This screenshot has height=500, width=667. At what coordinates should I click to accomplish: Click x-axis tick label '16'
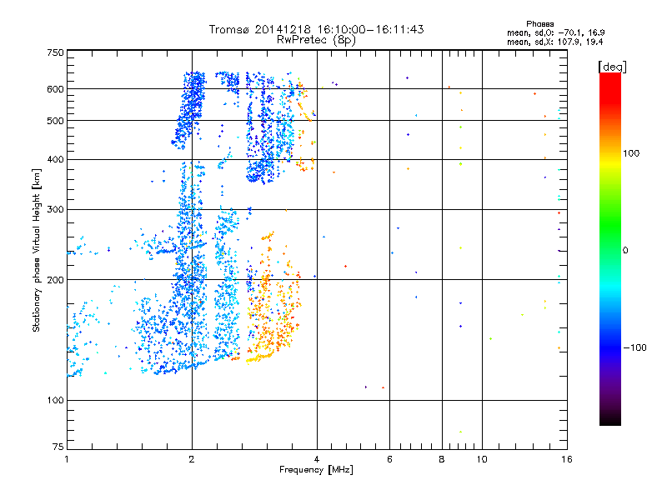[567, 459]
